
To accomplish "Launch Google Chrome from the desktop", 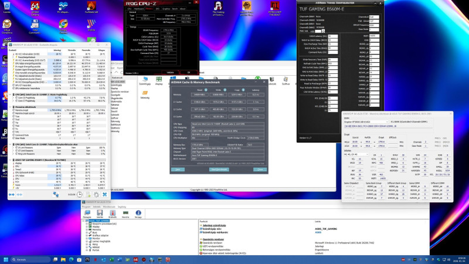I will [x=63, y=26].
